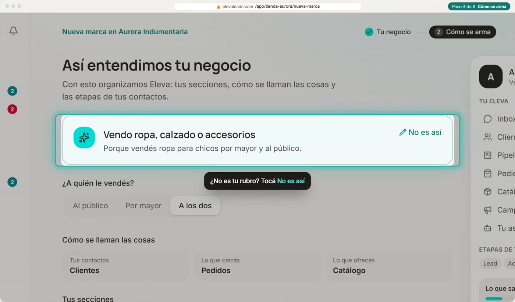
Task: Click the ¿A quién le vendés? label
Action: click(x=98, y=183)
